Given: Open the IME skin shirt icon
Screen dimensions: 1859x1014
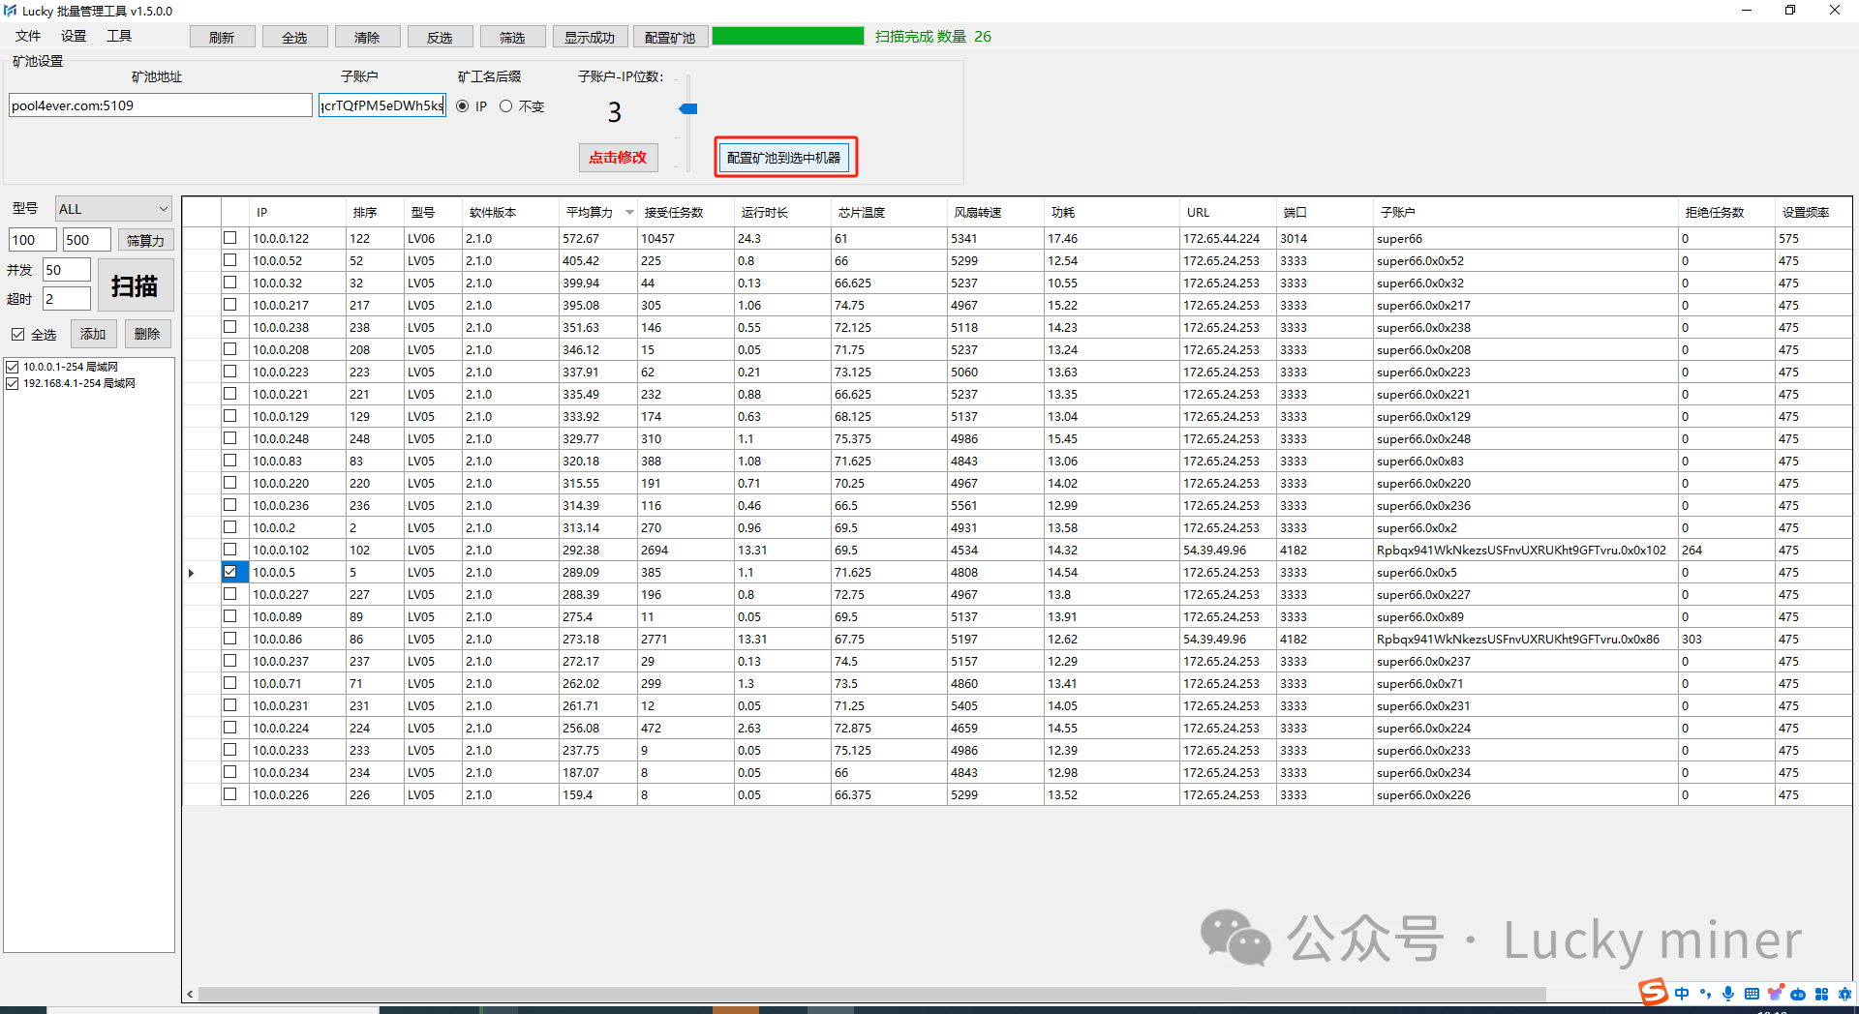Looking at the screenshot, I should (x=1775, y=994).
